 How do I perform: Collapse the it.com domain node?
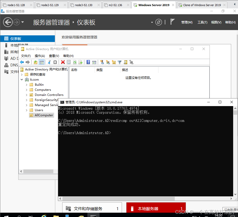point(22,80)
